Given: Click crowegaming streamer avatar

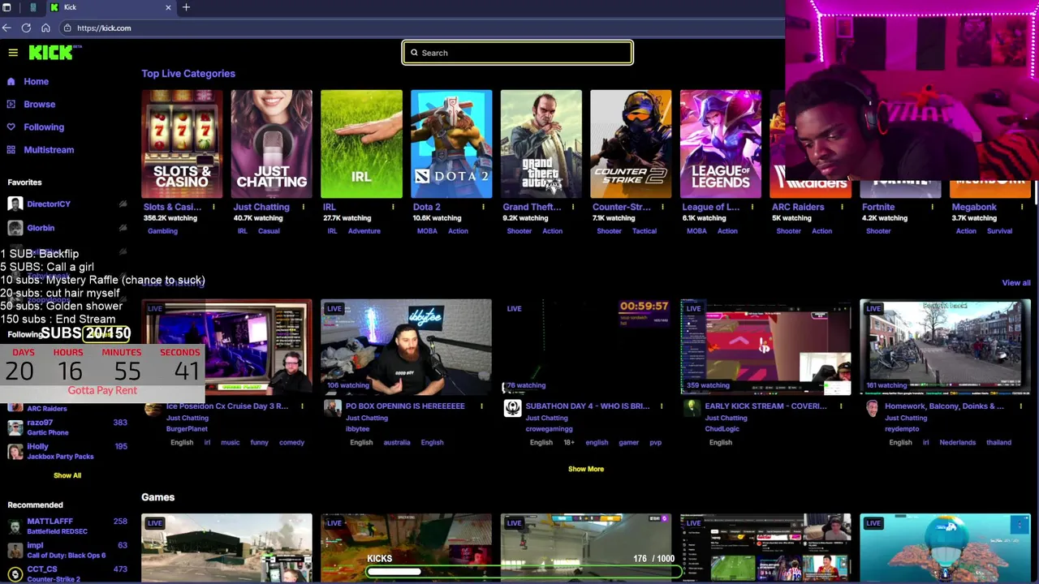Looking at the screenshot, I should tap(512, 408).
